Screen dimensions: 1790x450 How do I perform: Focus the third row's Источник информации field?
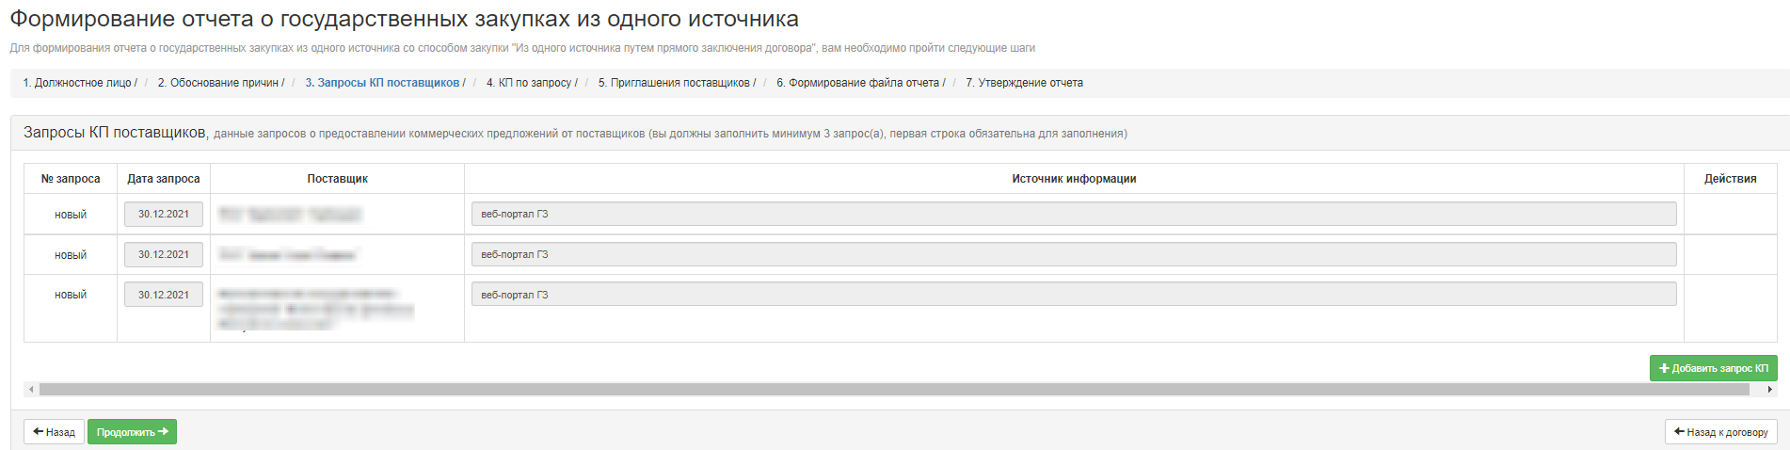click(x=1073, y=296)
